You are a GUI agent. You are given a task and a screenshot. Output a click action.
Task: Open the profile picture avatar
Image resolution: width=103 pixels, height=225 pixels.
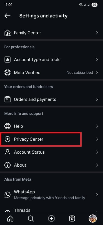tap(93, 219)
